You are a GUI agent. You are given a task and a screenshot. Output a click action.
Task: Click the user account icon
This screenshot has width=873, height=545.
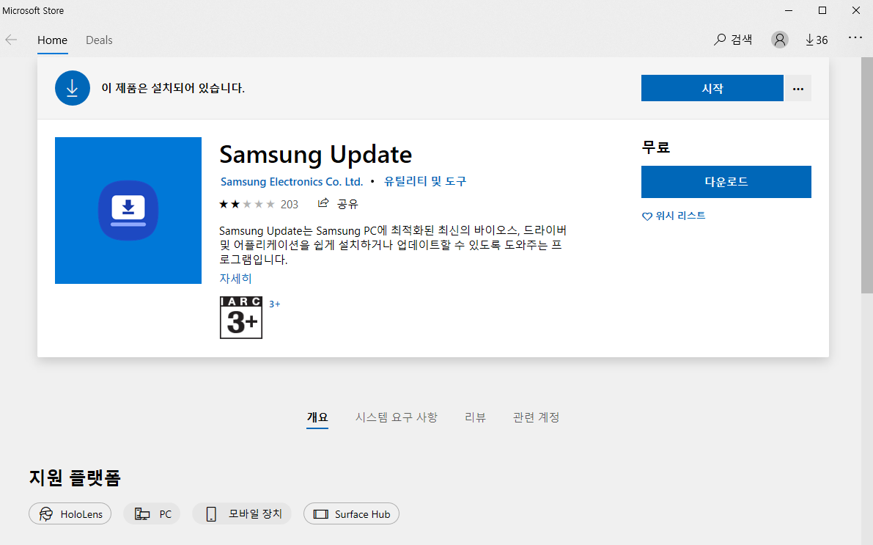pyautogui.click(x=779, y=40)
